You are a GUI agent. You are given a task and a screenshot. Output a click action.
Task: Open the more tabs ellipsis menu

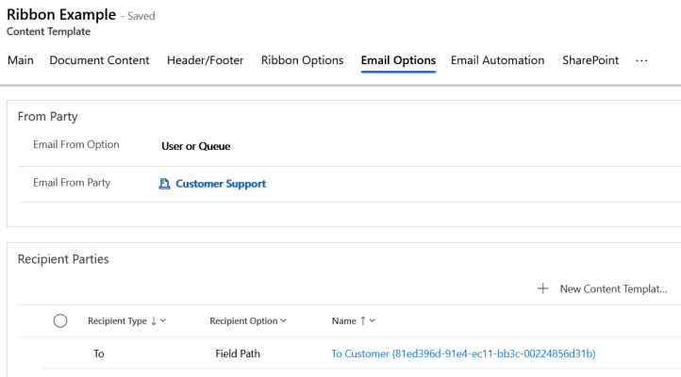click(641, 60)
